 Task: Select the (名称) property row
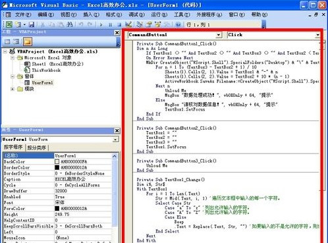click(57, 155)
